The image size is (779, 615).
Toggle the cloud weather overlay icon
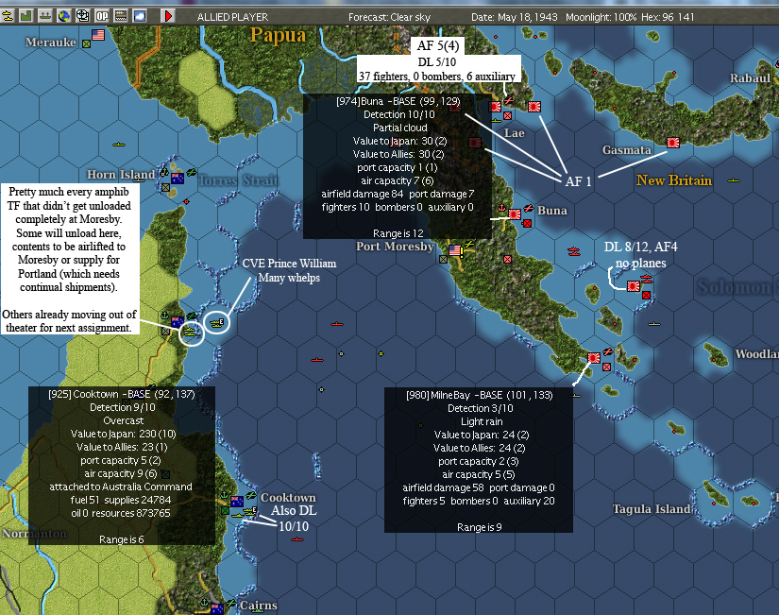(x=140, y=16)
